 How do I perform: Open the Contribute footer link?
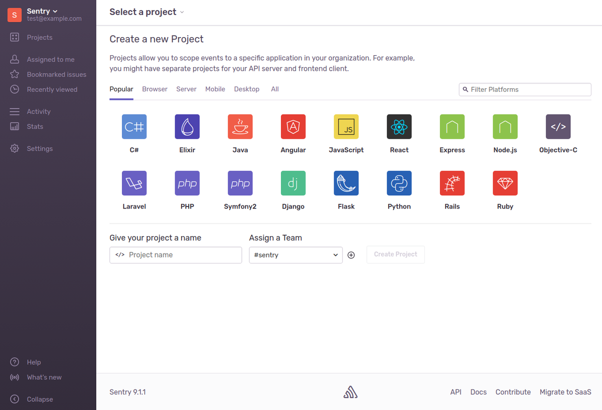[513, 392]
